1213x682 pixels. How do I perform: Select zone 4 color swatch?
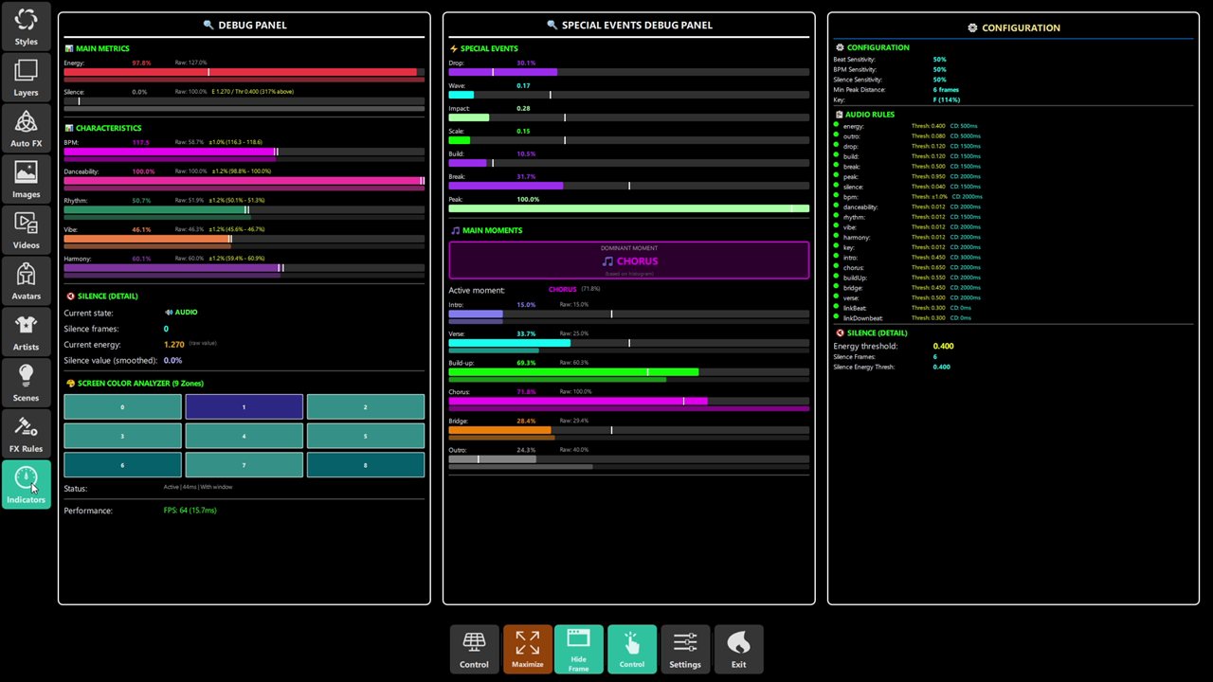(244, 437)
